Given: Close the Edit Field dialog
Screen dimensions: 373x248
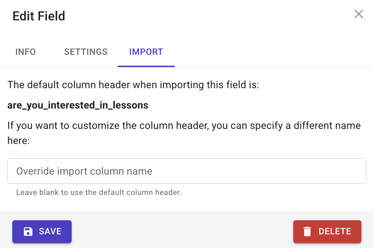Looking at the screenshot, I should pos(359,14).
